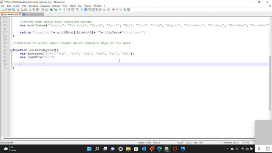Collapse the calWeekdayRow function fold marker
Image resolution: width=272 pixels, height=153 pixels.
(x=11, y=50)
